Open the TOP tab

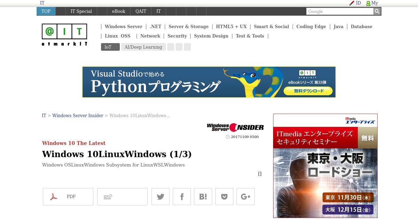pyautogui.click(x=46, y=11)
